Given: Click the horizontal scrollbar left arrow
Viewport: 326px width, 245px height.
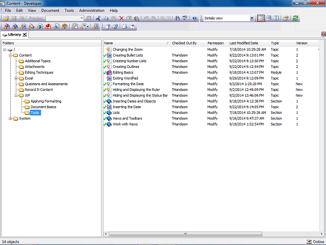Looking at the screenshot, I should [x=105, y=234].
